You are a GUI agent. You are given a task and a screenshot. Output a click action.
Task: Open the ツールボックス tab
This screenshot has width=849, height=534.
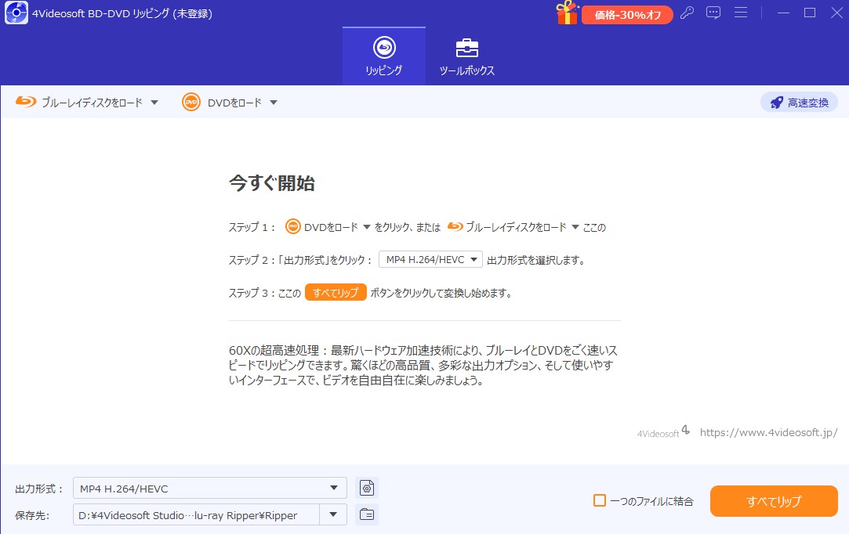(x=466, y=56)
